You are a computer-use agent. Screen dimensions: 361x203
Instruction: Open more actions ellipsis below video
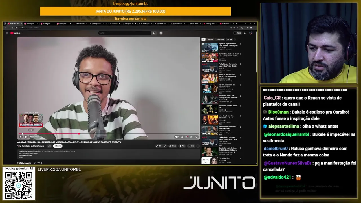tap(198, 146)
